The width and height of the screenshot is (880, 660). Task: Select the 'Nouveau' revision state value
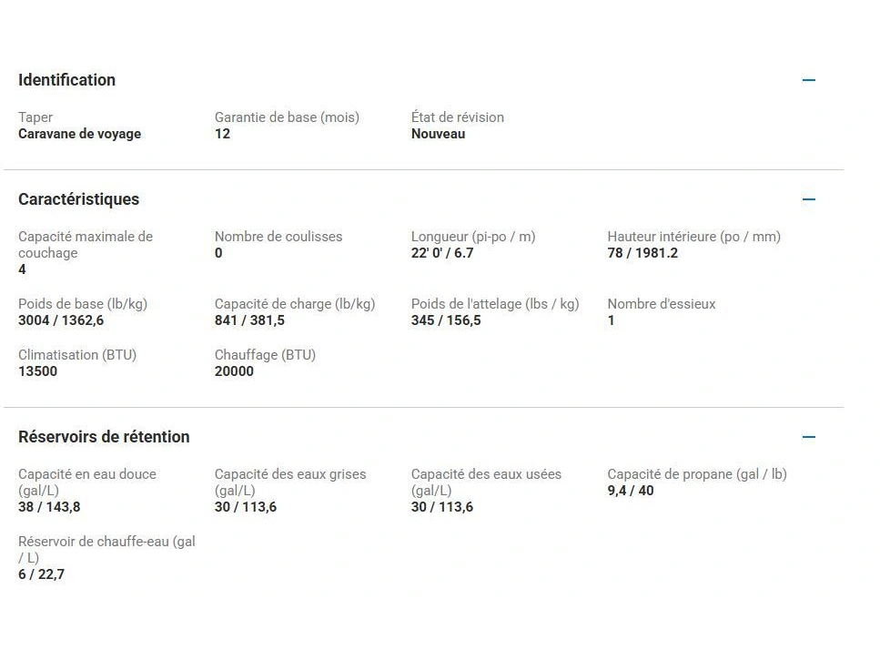pos(438,134)
